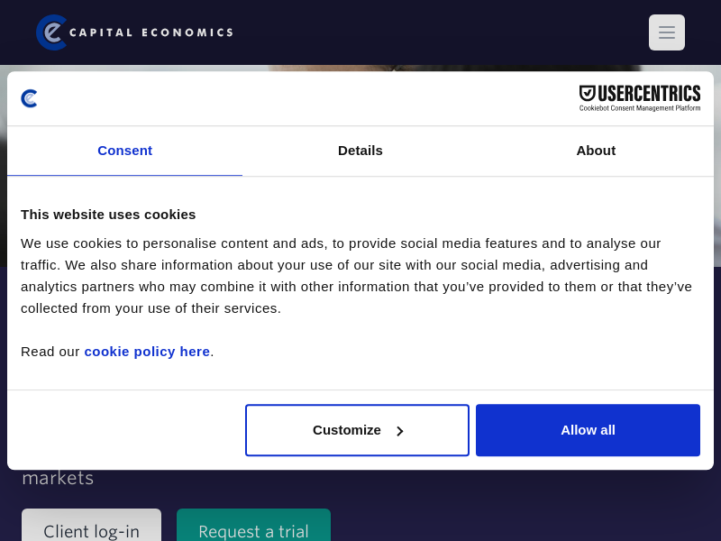Click the Client log-in button
Screen dimensions: 721x541
tap(91, 530)
